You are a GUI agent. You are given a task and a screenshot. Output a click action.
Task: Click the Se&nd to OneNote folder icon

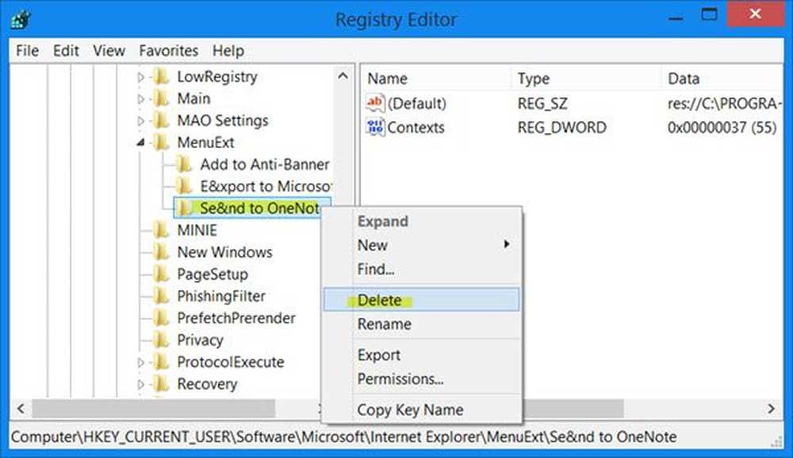[x=184, y=208]
